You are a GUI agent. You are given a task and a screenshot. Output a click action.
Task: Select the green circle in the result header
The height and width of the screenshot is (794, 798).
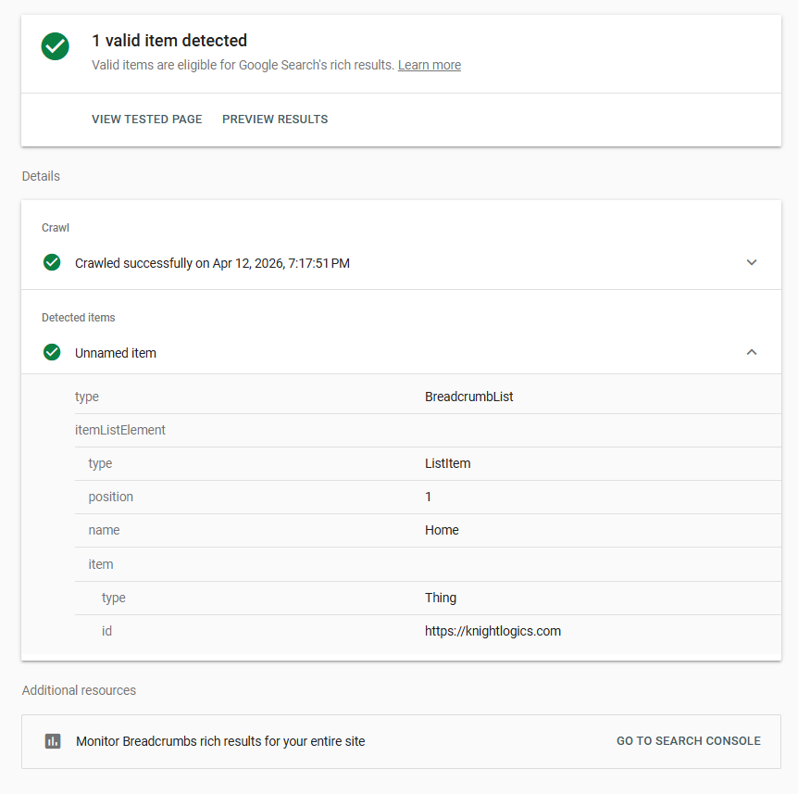pyautogui.click(x=55, y=46)
